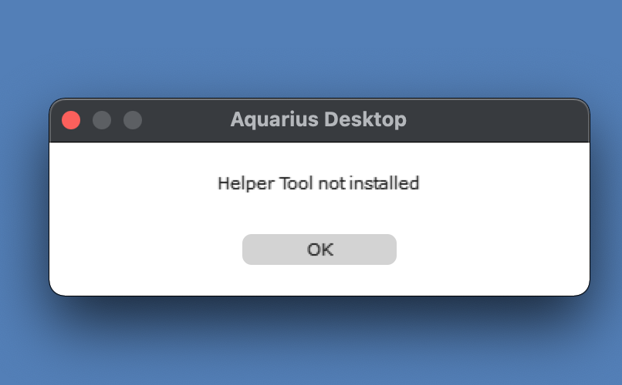Click blank dialog area beneath the OK button
The image size is (622, 385).
pyautogui.click(x=319, y=280)
